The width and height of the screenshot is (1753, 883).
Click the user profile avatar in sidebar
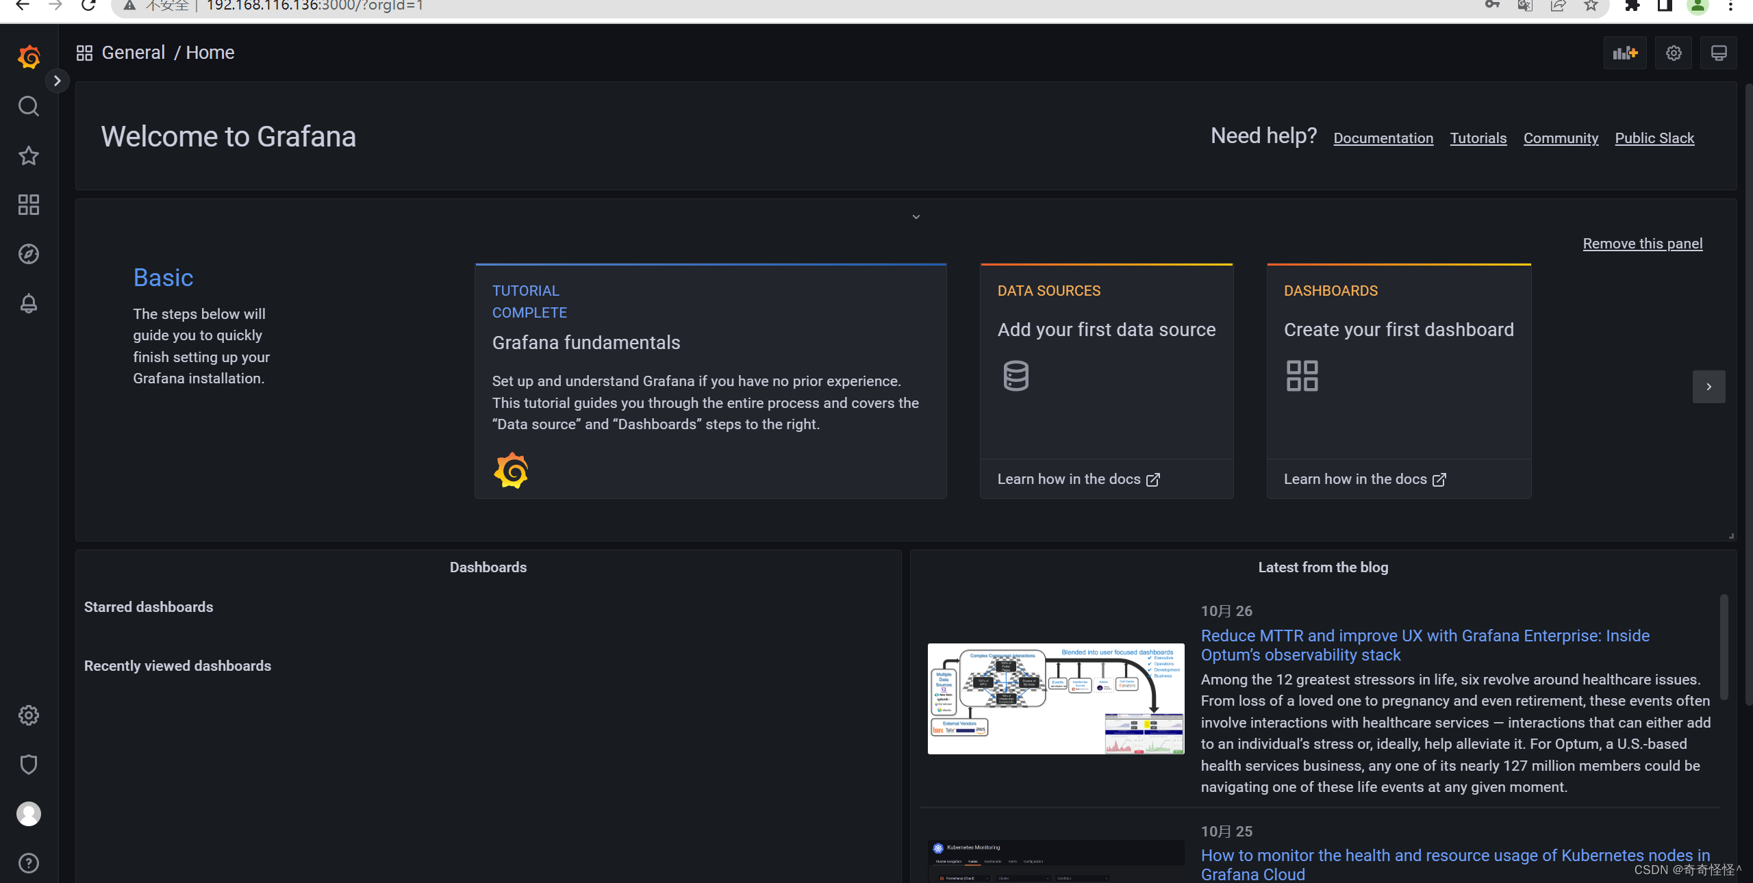tap(28, 814)
